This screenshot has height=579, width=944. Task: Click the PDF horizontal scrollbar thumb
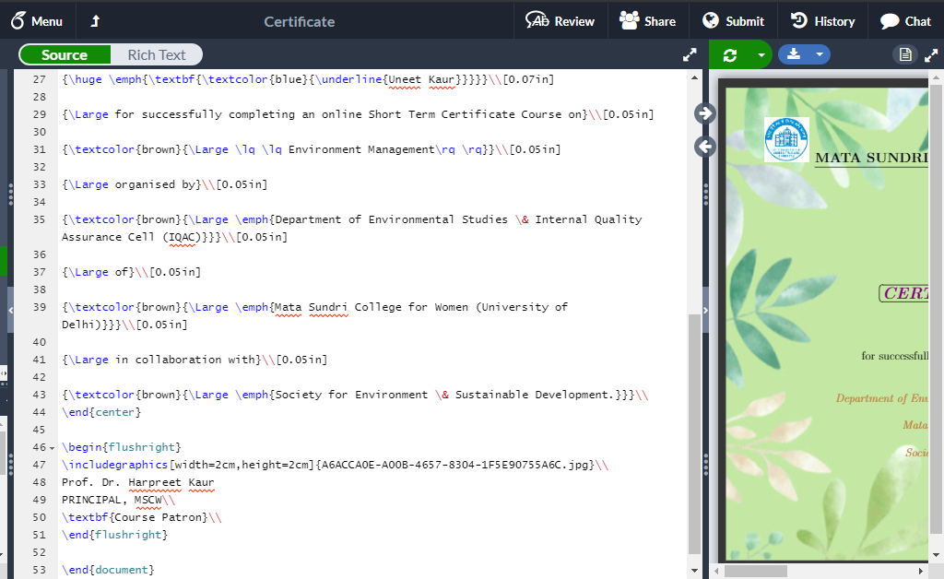pyautogui.click(x=756, y=571)
